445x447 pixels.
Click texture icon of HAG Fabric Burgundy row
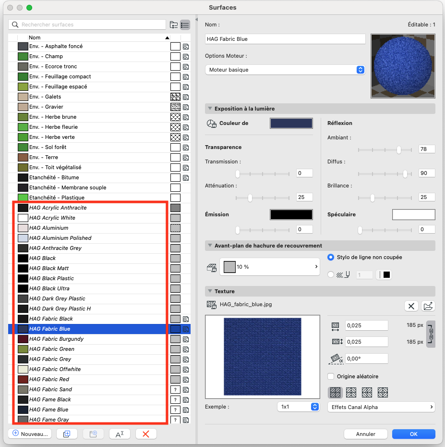coord(186,339)
